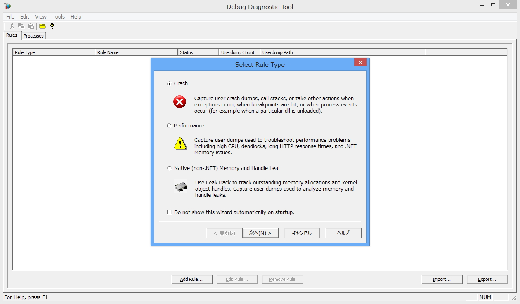Click the Performance description text paragraph
Screen dimensions: 520x304
pyautogui.click(x=275, y=146)
